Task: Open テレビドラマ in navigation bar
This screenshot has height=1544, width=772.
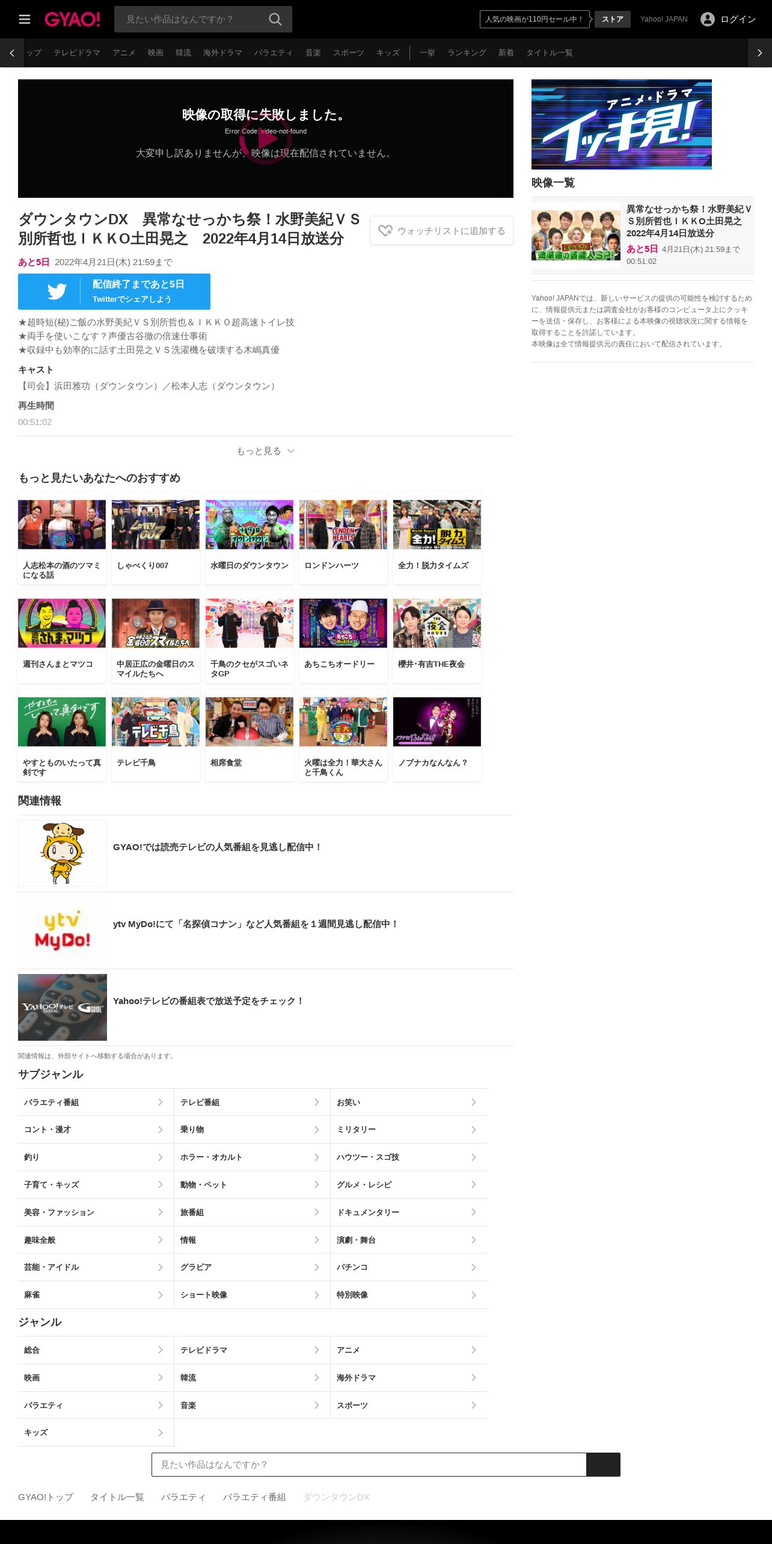Action: (x=77, y=53)
